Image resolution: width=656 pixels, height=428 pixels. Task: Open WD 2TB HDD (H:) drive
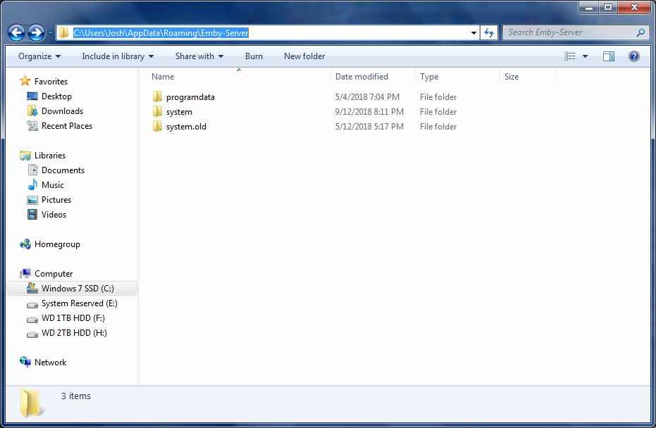point(74,333)
